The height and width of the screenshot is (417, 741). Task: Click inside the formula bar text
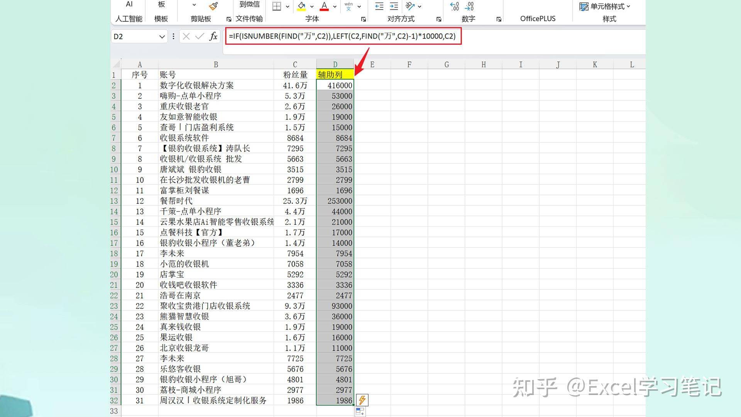pos(342,36)
